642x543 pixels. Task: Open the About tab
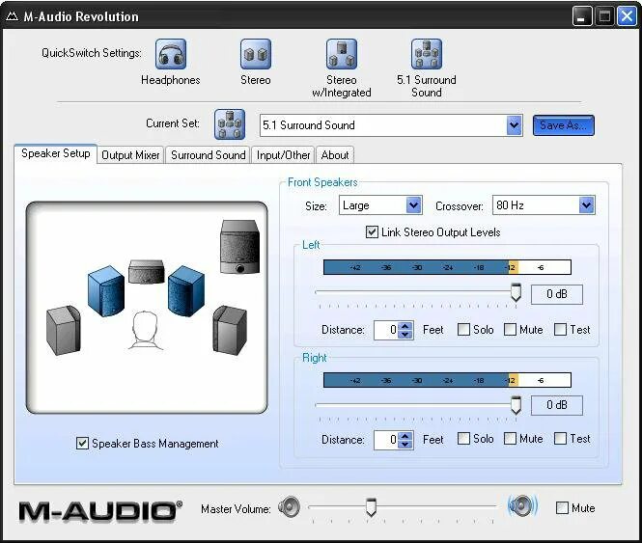pyautogui.click(x=334, y=155)
